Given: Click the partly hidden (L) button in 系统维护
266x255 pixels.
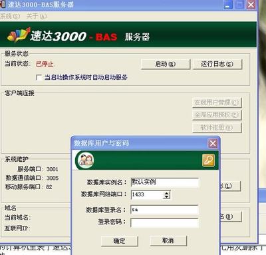Looking at the screenshot, I should click(230, 186).
